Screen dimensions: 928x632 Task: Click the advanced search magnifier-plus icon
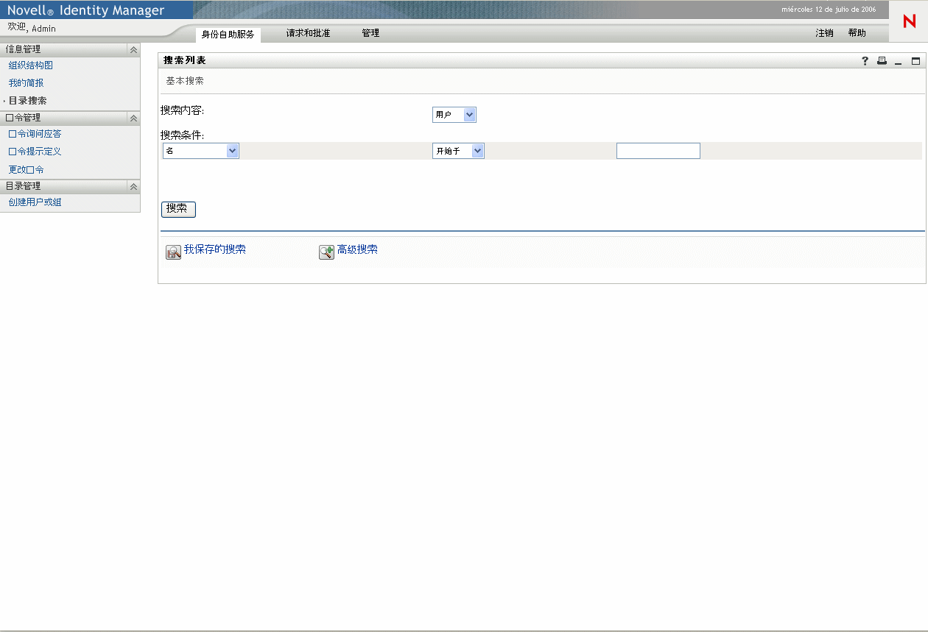click(326, 251)
